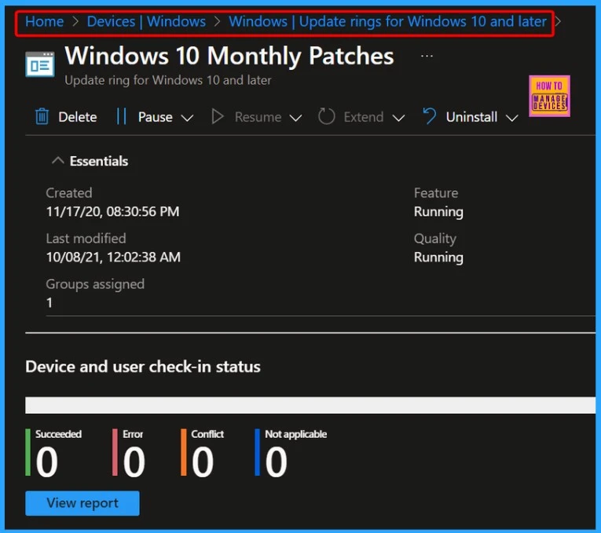Expand the Resume dropdown chevron

point(295,118)
